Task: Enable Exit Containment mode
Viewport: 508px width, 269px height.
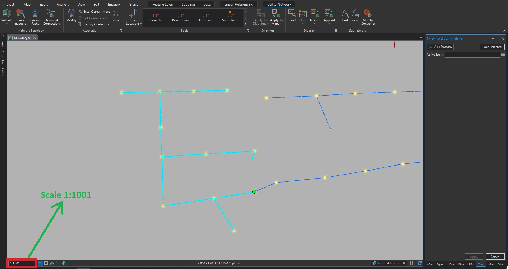Action: tap(93, 18)
